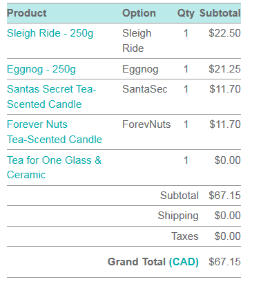Open the Sleigh Ride - 250g product link
This screenshot has height=284, width=261.
[50, 33]
